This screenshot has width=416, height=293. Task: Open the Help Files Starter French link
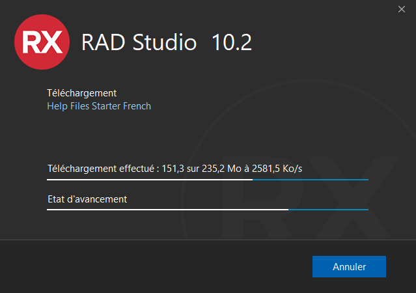99,105
